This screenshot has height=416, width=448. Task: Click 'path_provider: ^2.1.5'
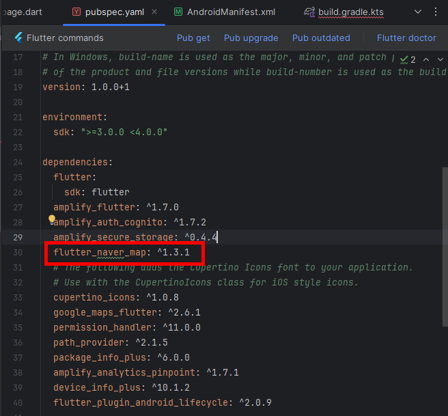pyautogui.click(x=111, y=343)
